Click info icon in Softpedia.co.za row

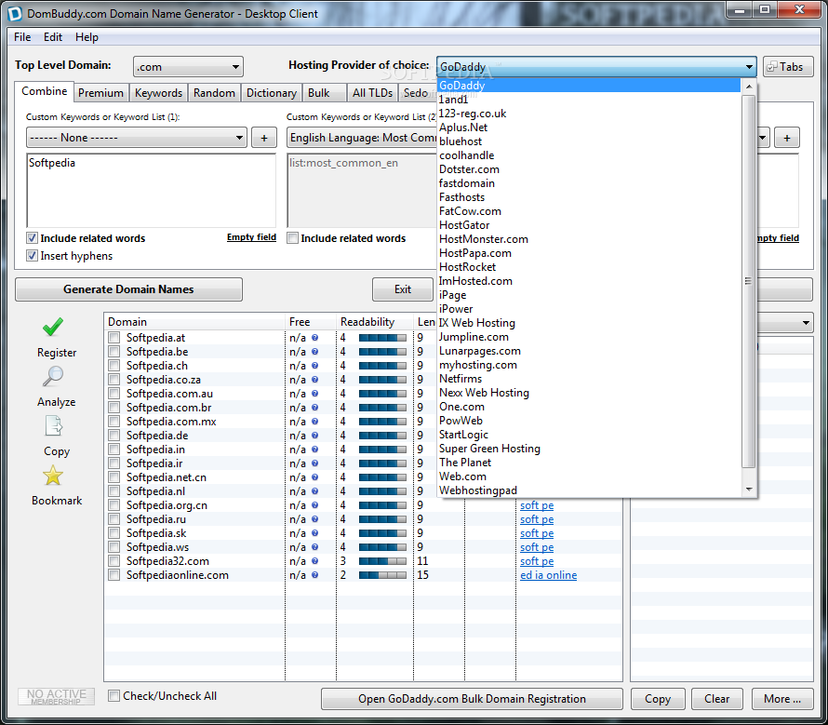click(x=314, y=380)
